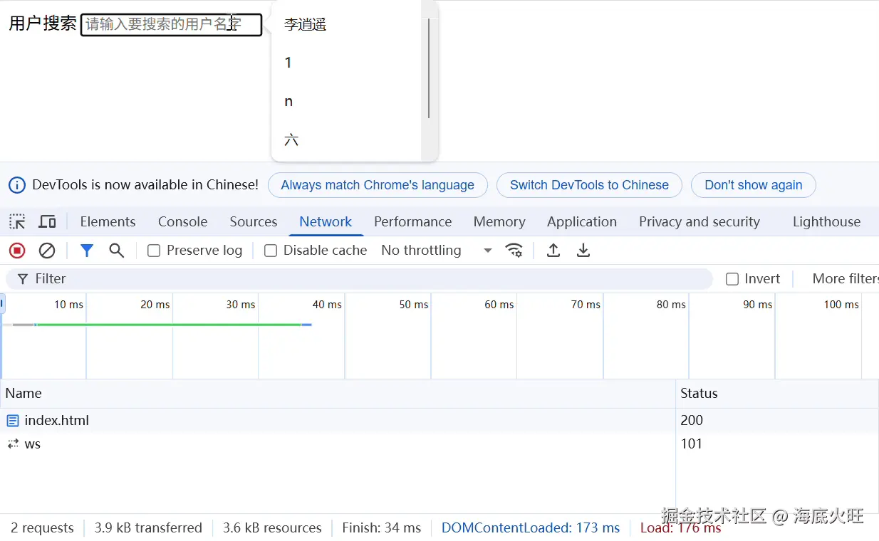Viewport: 879px width, 541px height.
Task: Select suggestion 李逍遥 from the list
Action: (348, 24)
